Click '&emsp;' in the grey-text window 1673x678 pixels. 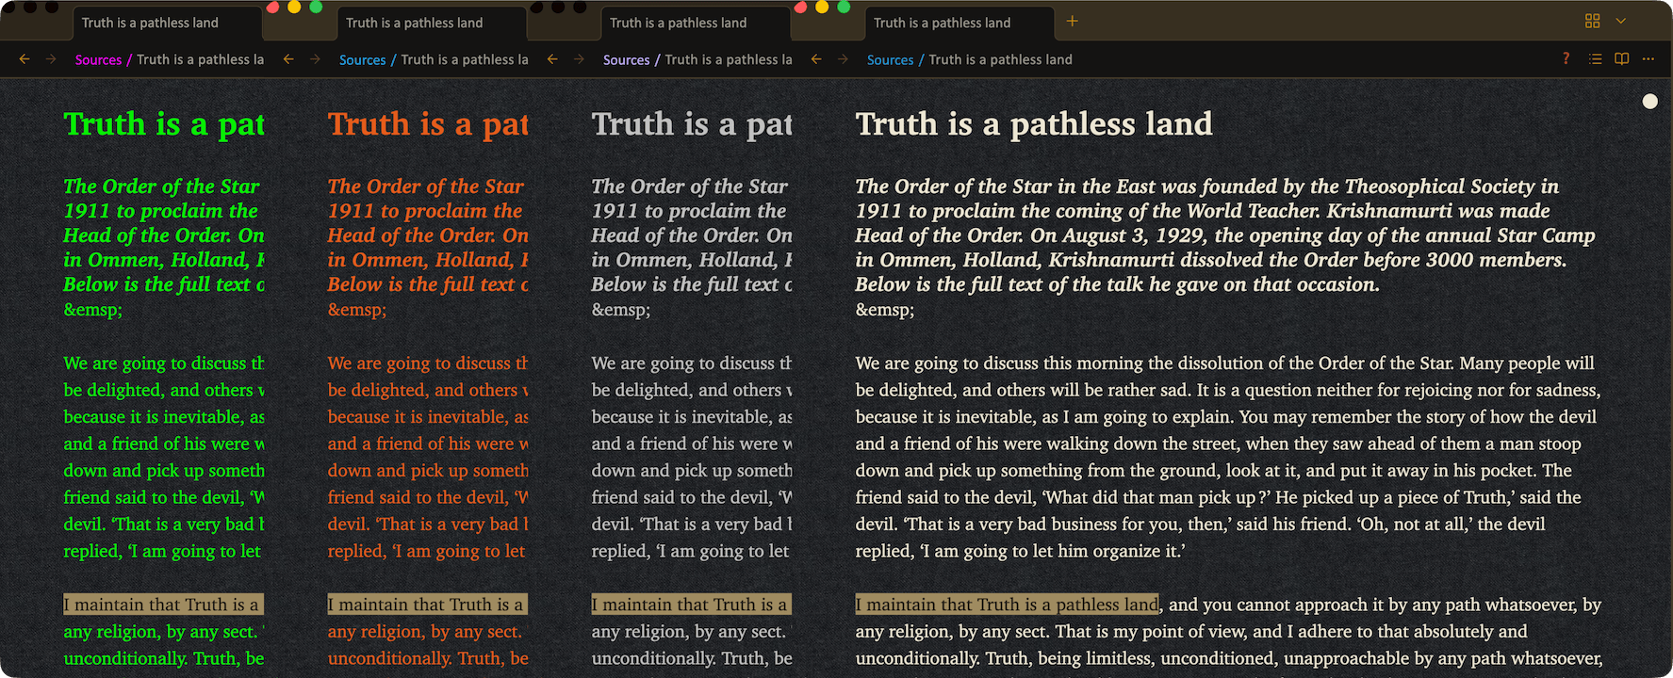point(620,310)
